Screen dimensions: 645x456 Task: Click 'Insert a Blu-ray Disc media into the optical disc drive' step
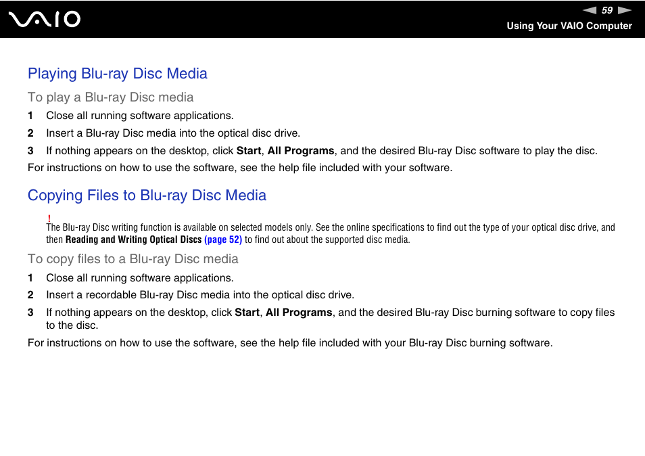(x=173, y=133)
